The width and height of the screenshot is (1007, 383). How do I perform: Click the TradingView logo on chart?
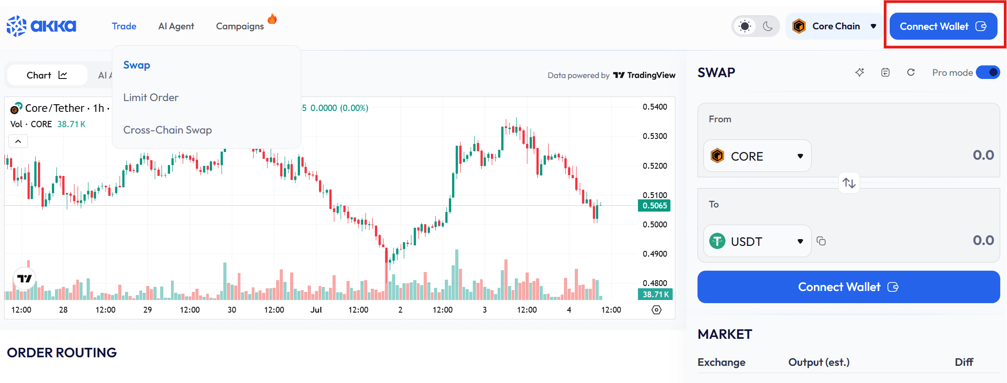(24, 278)
